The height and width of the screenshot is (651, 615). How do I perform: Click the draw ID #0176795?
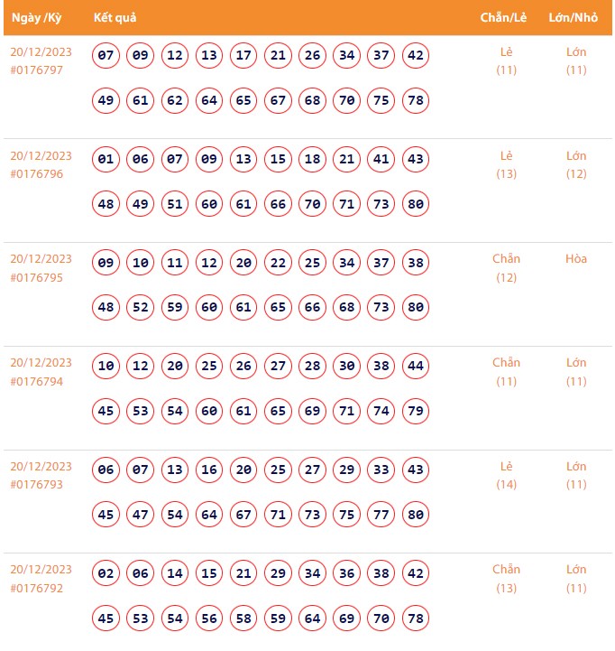tap(37, 278)
